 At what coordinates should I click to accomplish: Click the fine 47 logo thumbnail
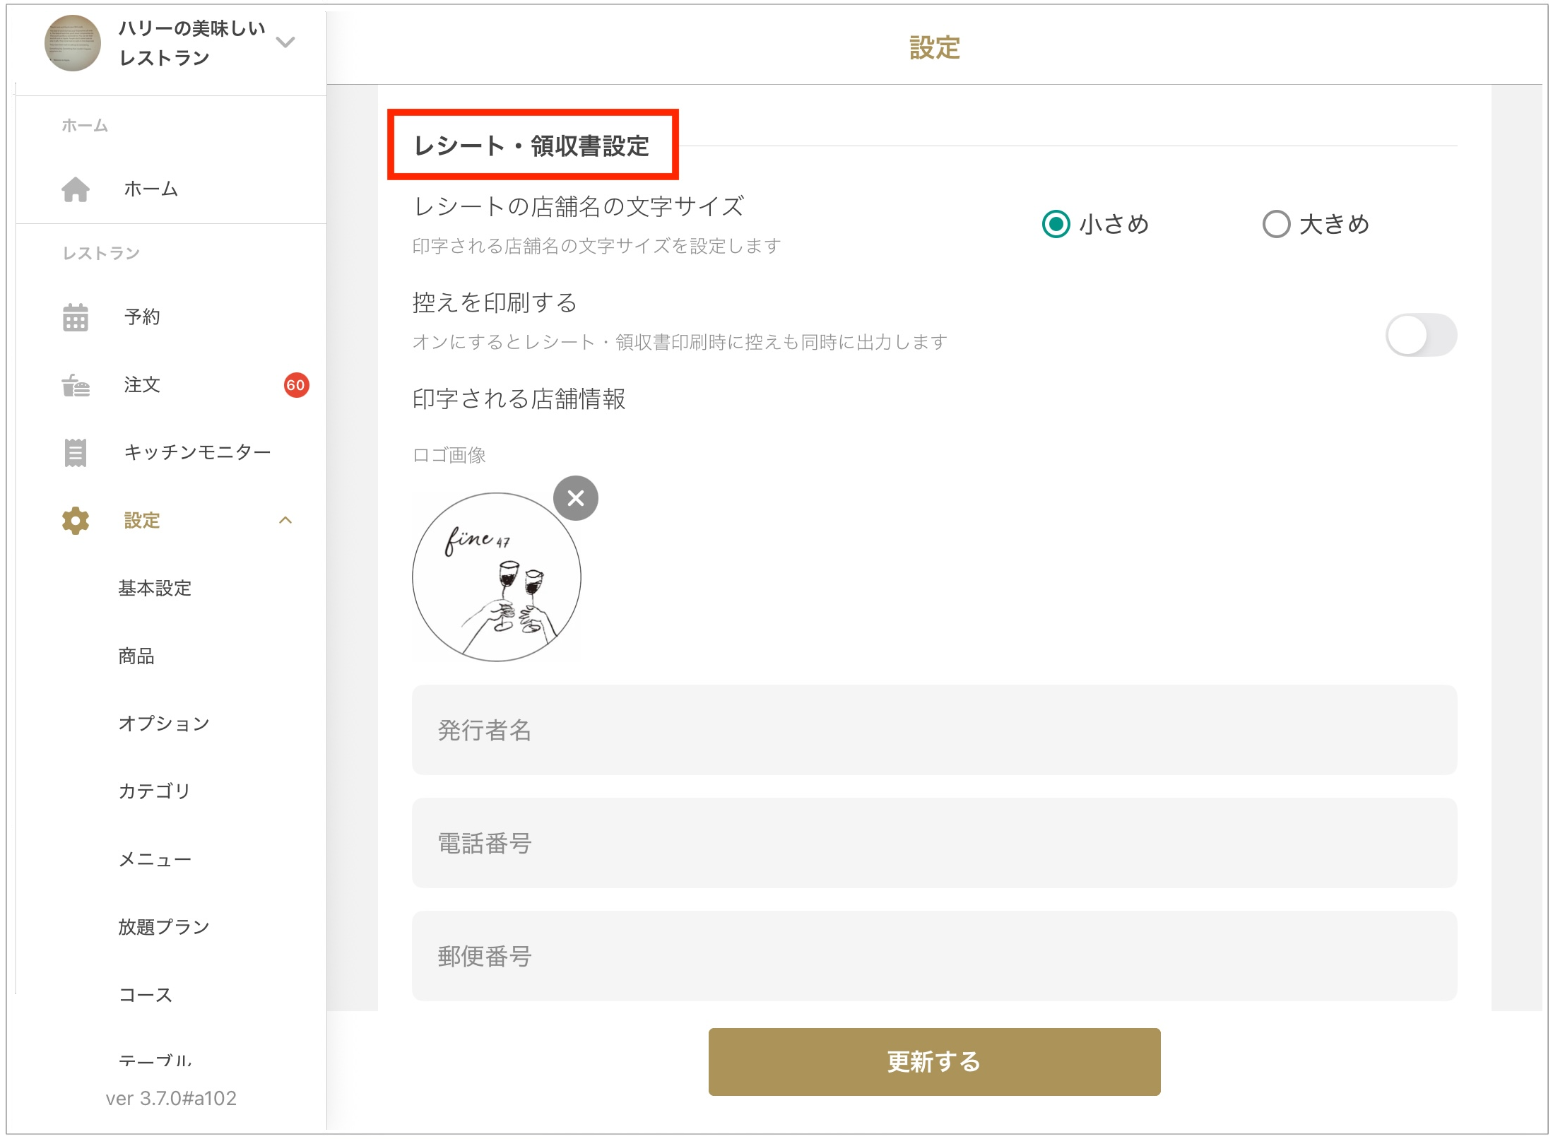[497, 577]
